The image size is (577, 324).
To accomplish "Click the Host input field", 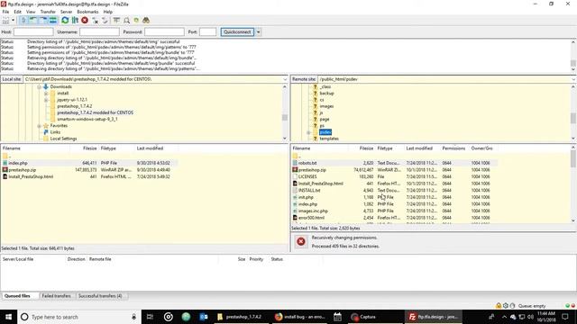I will coord(33,32).
